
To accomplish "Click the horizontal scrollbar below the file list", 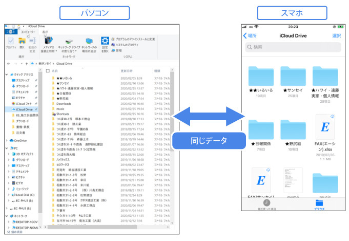I will click(x=102, y=228).
